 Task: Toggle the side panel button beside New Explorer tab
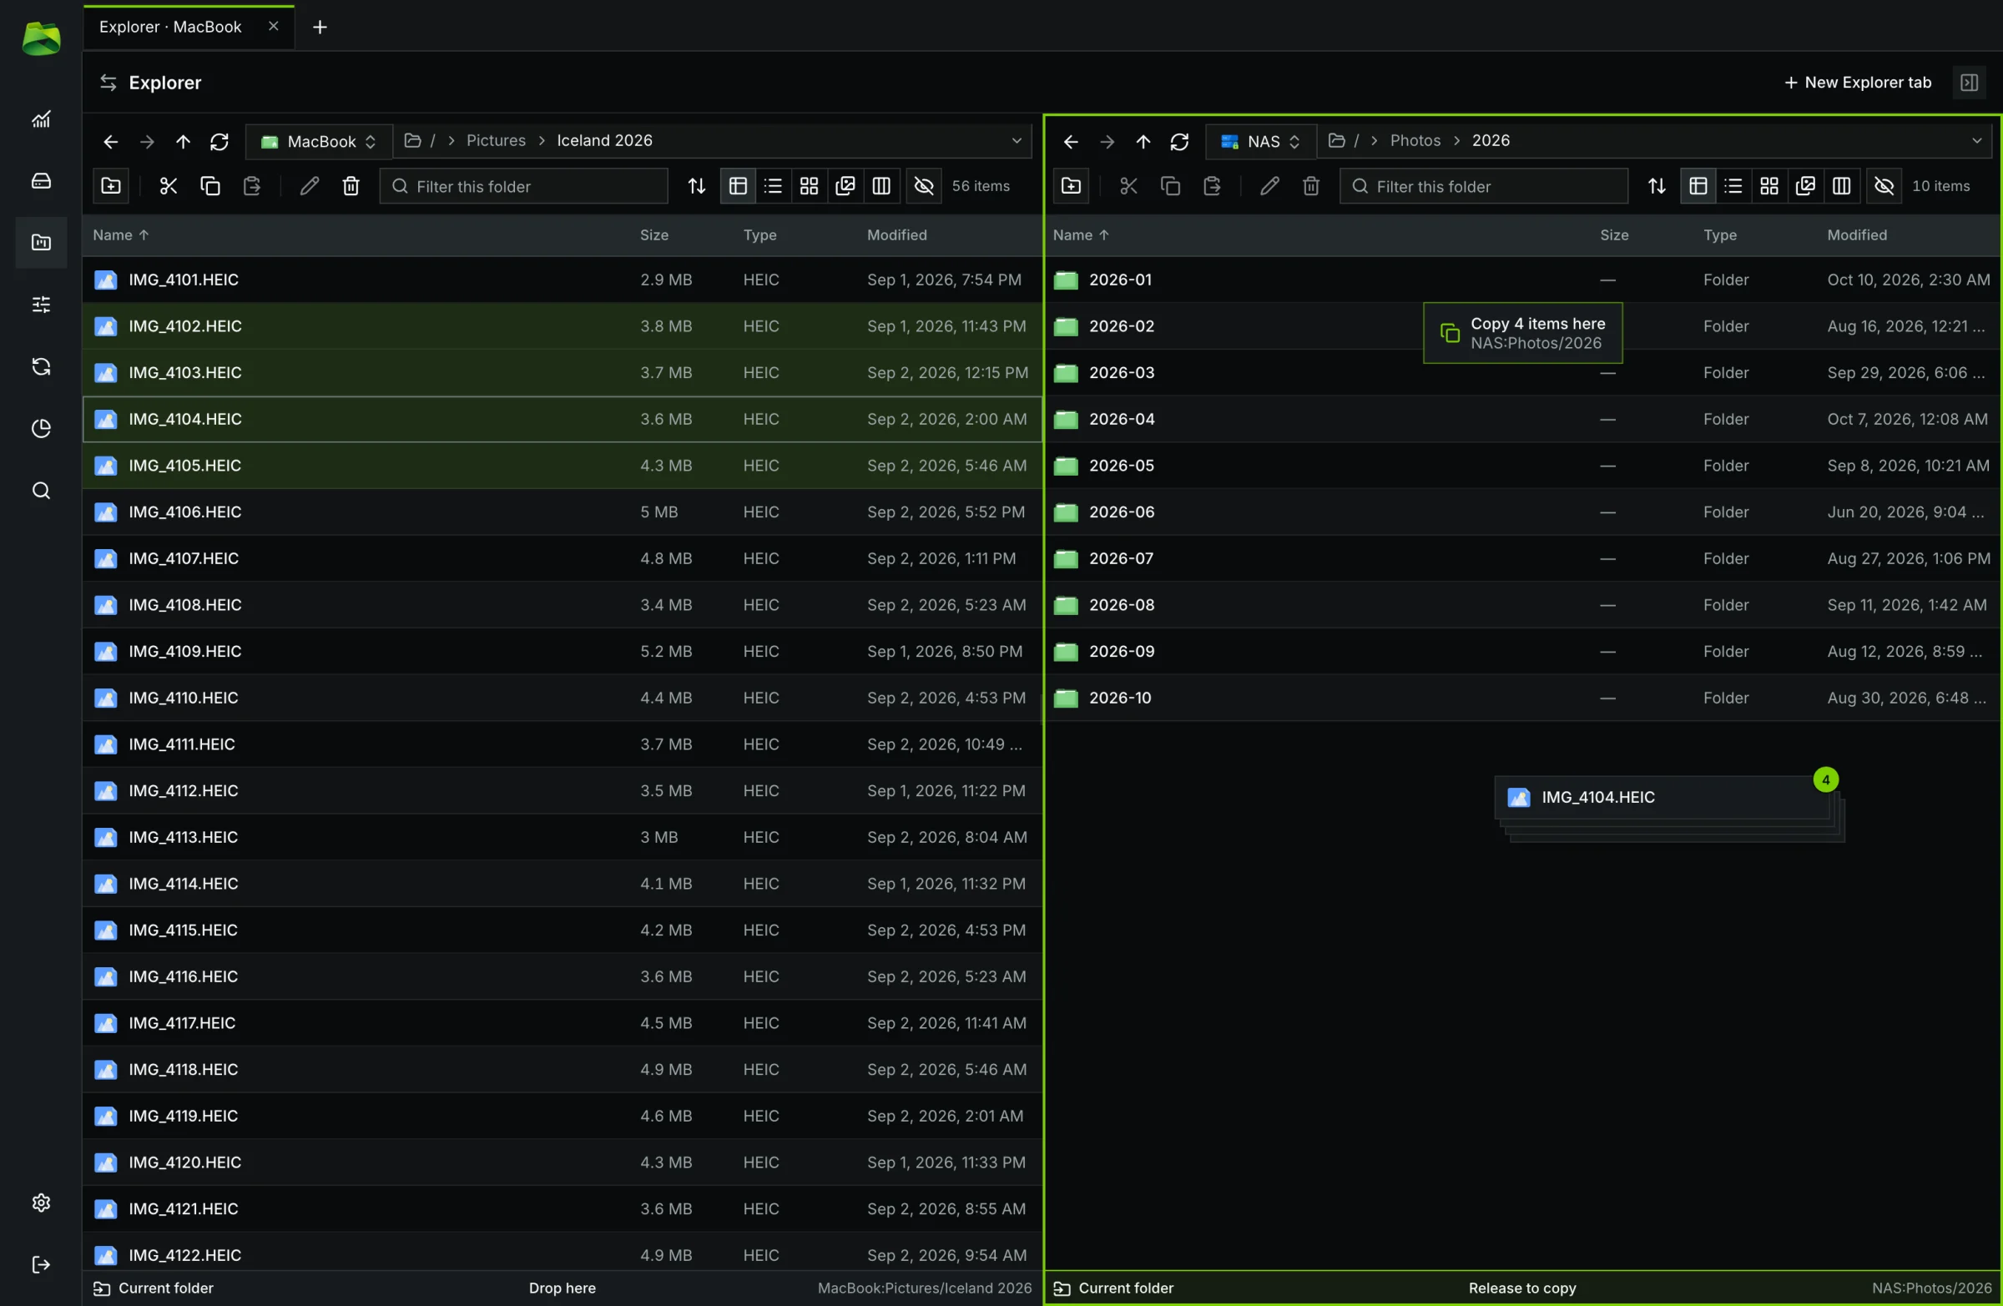[x=1970, y=83]
